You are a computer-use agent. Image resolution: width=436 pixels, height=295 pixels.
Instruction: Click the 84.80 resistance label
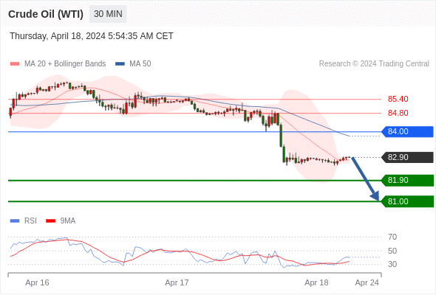(x=398, y=114)
